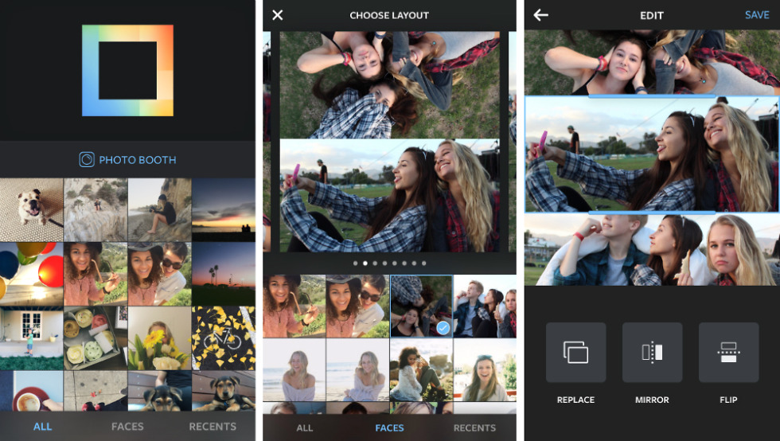Tap the highlighted middle collage pane
The image size is (780, 441).
[x=651, y=154]
